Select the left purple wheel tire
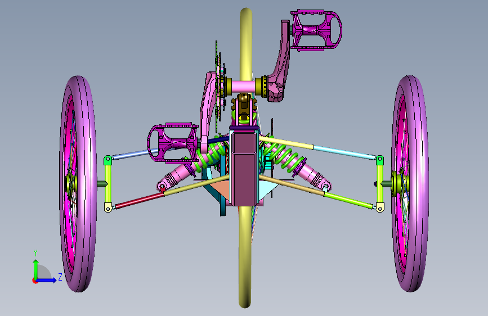The height and width of the screenshot is (316, 488). (x=86, y=183)
